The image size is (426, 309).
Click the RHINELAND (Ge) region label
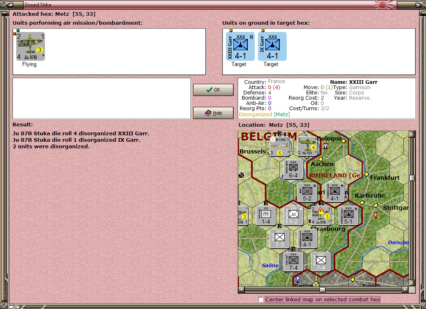(335, 175)
